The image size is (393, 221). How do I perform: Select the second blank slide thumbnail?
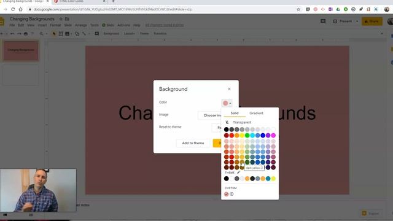(x=21, y=75)
